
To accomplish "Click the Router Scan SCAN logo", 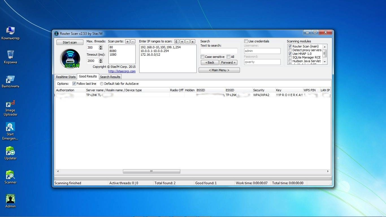I will (x=70, y=59).
